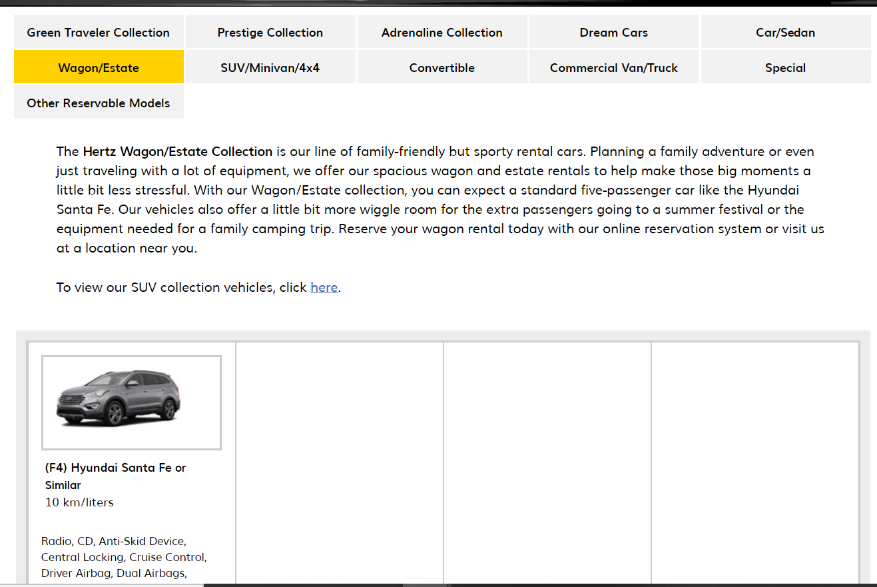
Task: Follow the 'here' SUV collection link
Action: click(x=324, y=287)
